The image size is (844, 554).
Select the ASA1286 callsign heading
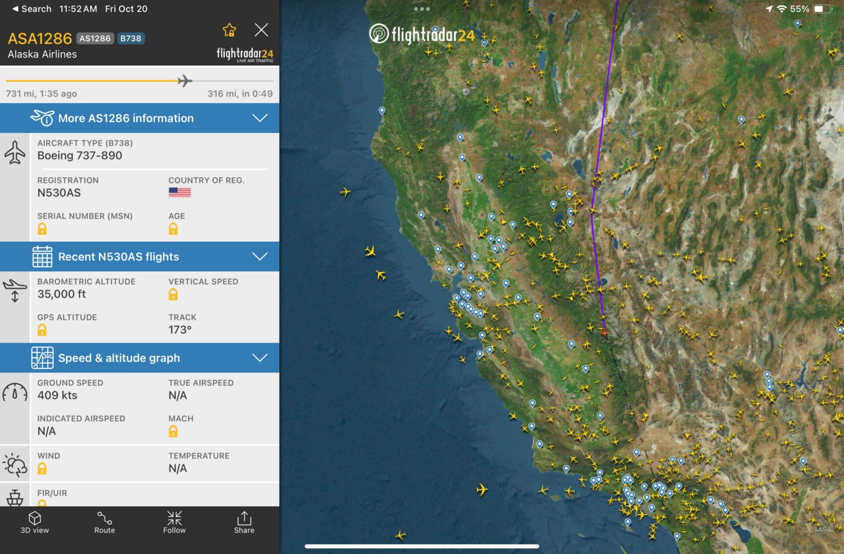coord(39,38)
